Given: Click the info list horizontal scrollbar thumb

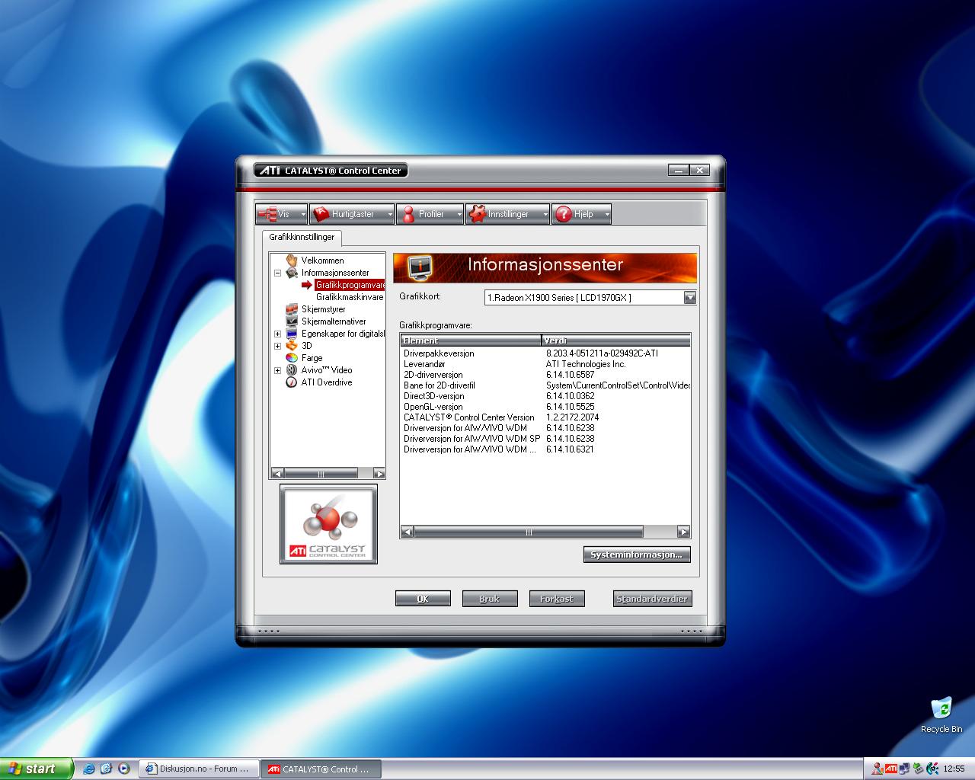Looking at the screenshot, I should [529, 532].
